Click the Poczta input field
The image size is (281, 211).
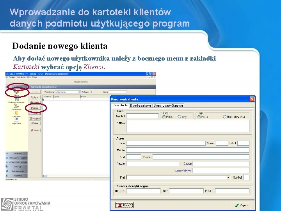click(x=201, y=157)
